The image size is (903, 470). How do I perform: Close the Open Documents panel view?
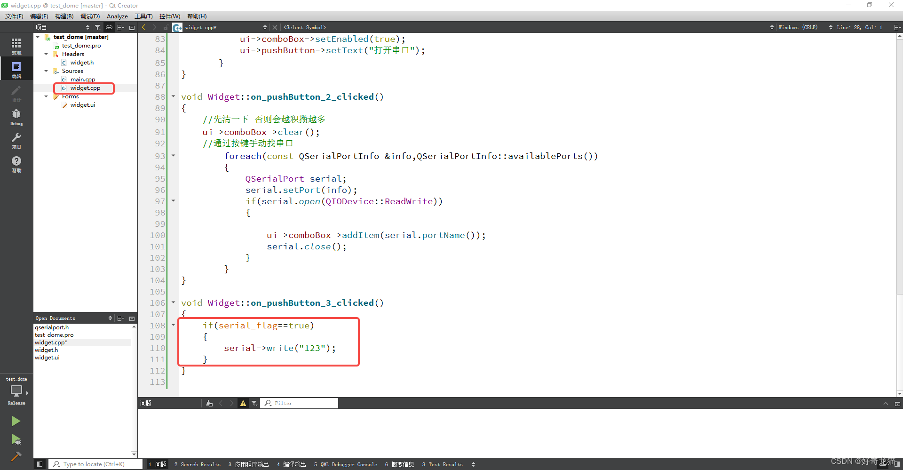click(132, 318)
